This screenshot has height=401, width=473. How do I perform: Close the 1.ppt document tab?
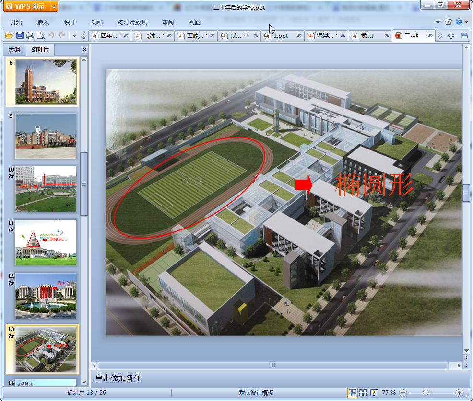pyautogui.click(x=299, y=35)
